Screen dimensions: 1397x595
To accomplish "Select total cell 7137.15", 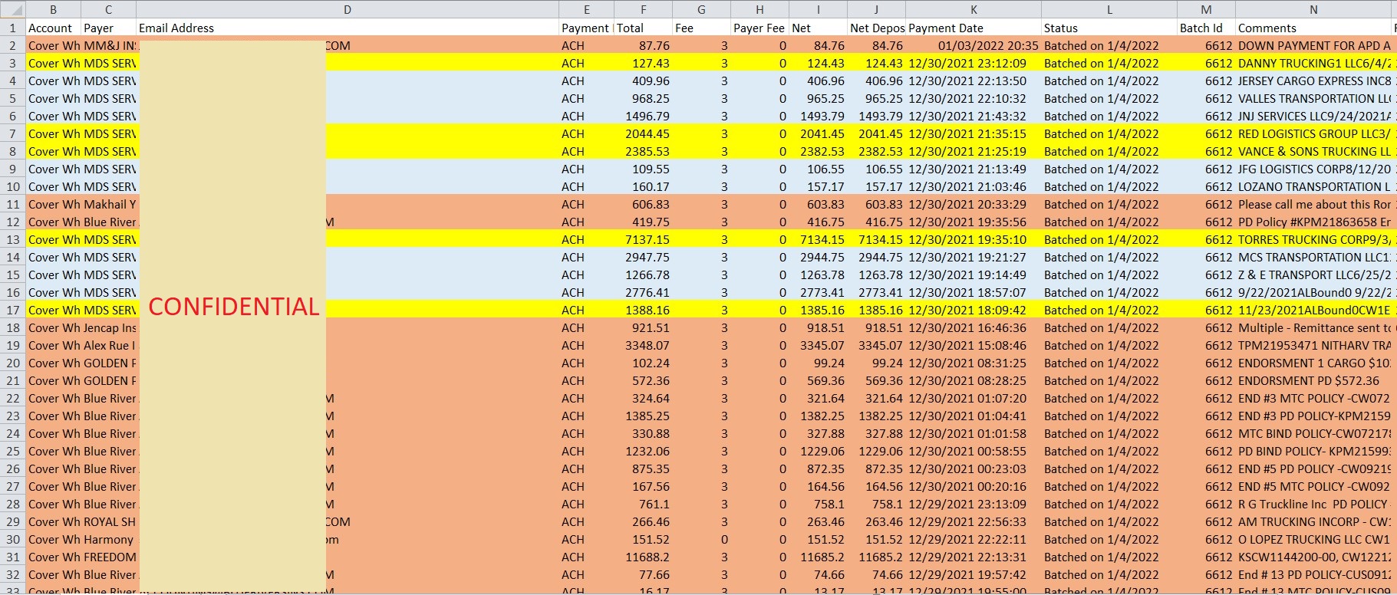I will (643, 239).
